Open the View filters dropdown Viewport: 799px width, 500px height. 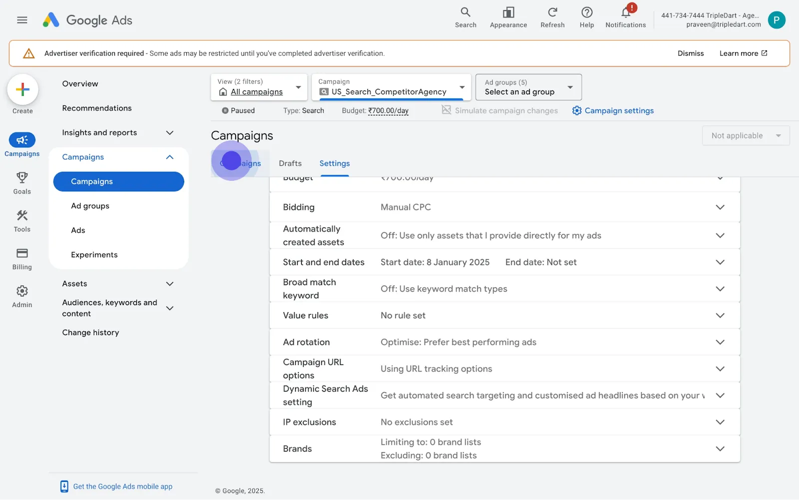(x=259, y=87)
